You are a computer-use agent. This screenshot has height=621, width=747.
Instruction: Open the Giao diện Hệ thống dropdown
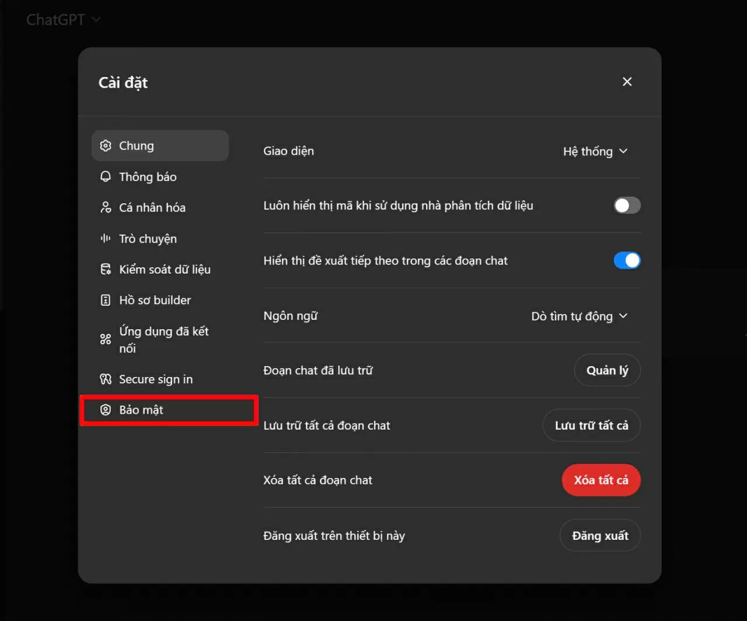[595, 151]
